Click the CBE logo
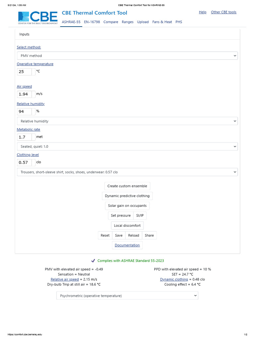 click(38, 18)
